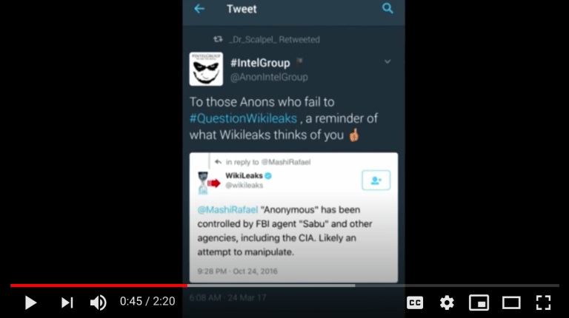Screen dimensions: 569x318
Task: Skip to the next video
Action: click(67, 302)
